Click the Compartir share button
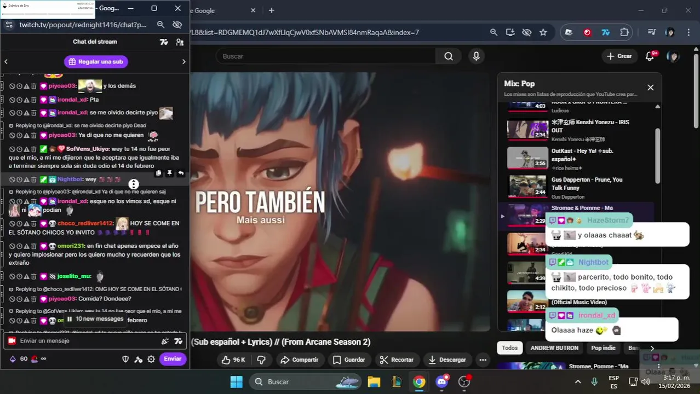 (x=299, y=360)
